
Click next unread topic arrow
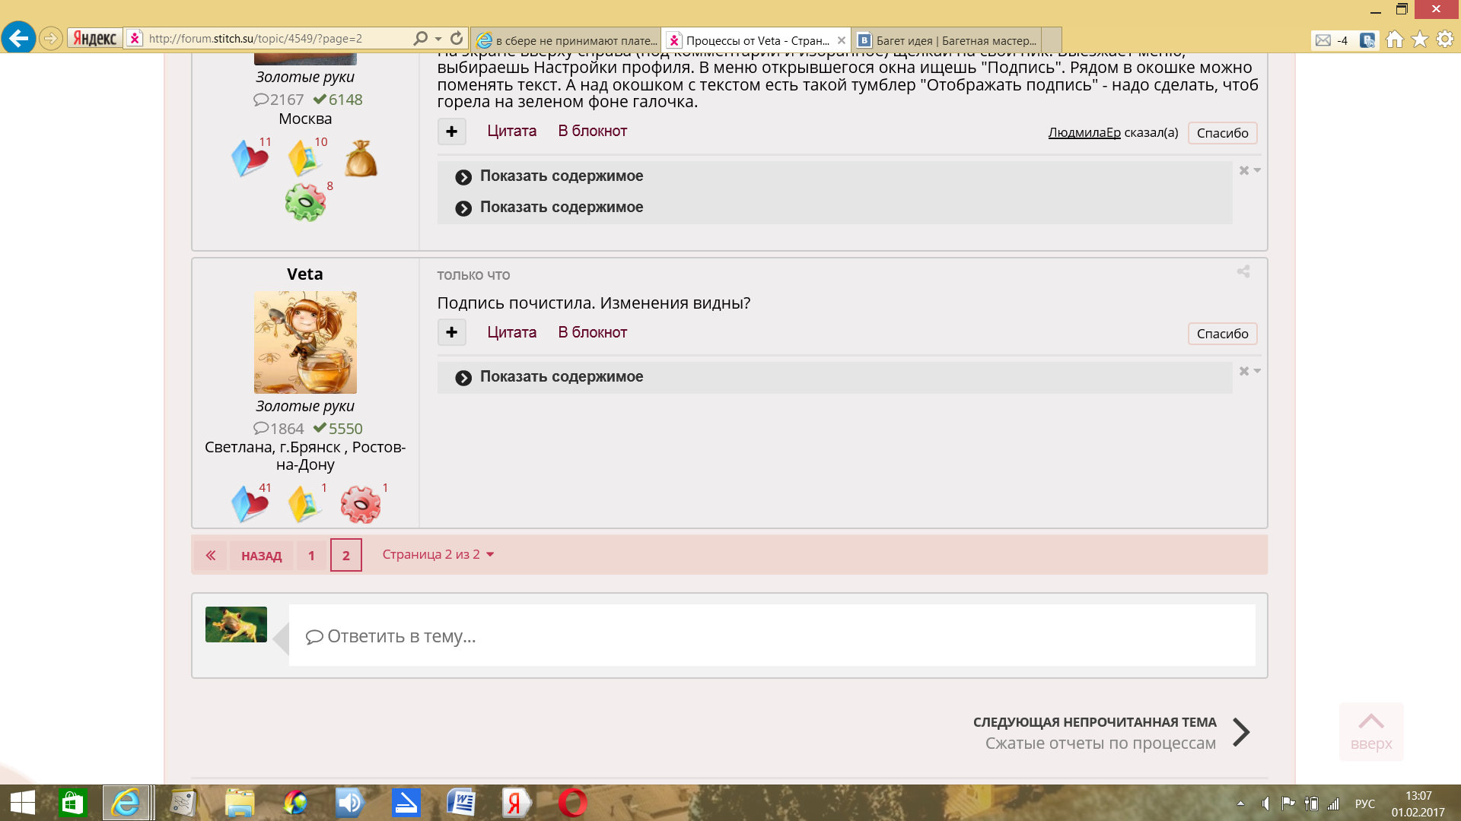(1240, 732)
